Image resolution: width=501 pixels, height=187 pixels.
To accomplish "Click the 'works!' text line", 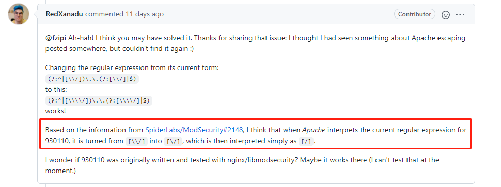I will point(56,111).
